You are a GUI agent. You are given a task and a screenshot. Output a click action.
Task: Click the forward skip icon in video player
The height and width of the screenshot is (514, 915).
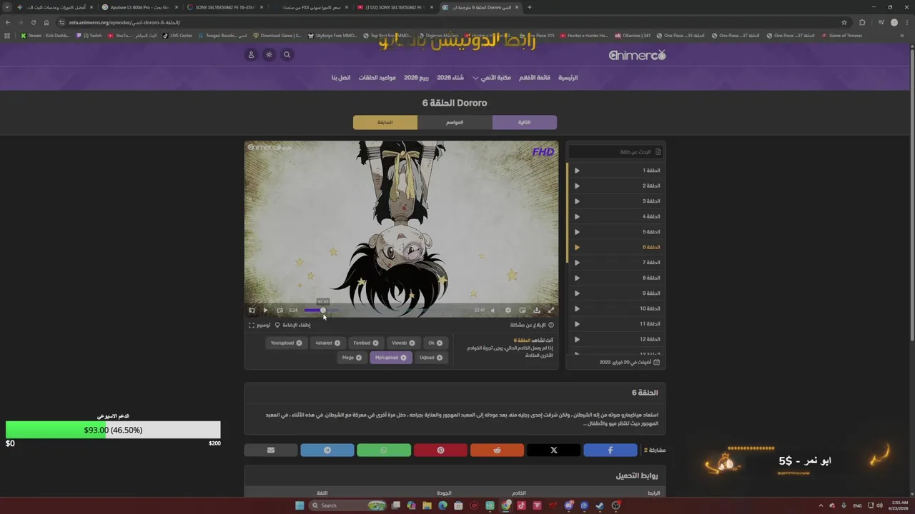tap(280, 311)
